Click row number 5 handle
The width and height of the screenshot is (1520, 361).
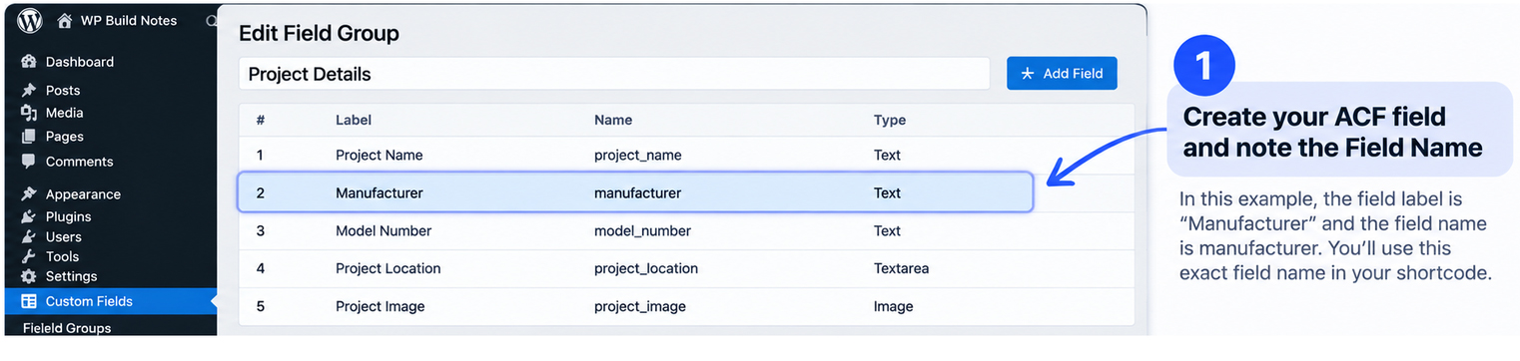(261, 306)
